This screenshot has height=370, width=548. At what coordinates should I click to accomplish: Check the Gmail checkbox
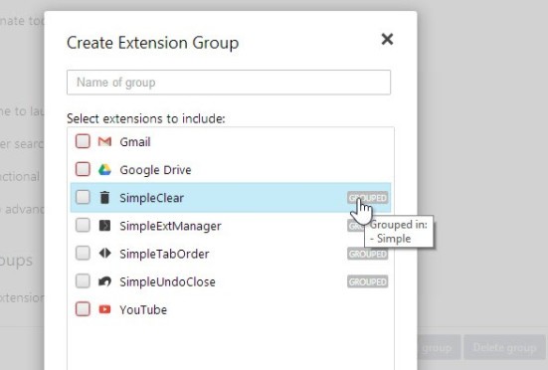[83, 141]
